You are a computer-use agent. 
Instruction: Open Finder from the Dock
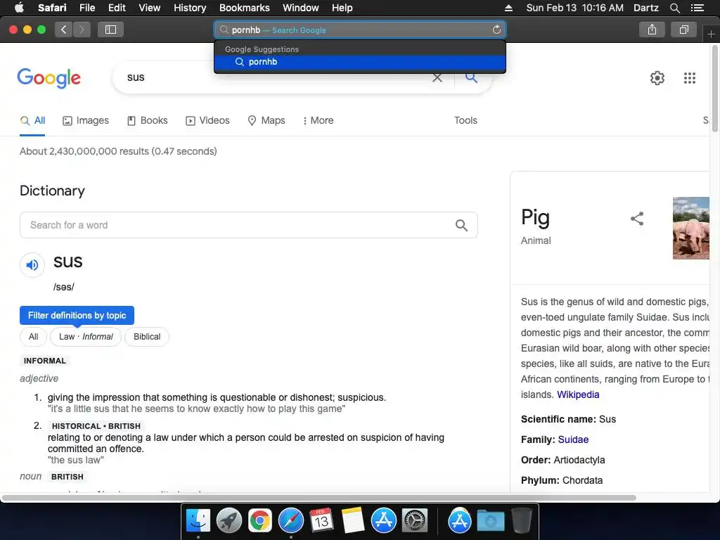point(198,521)
